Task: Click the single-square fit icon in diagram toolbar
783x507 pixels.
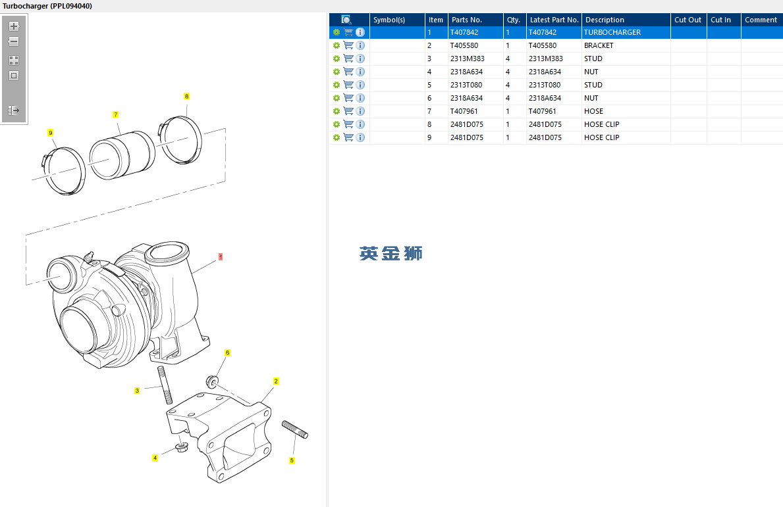Action: click(14, 76)
